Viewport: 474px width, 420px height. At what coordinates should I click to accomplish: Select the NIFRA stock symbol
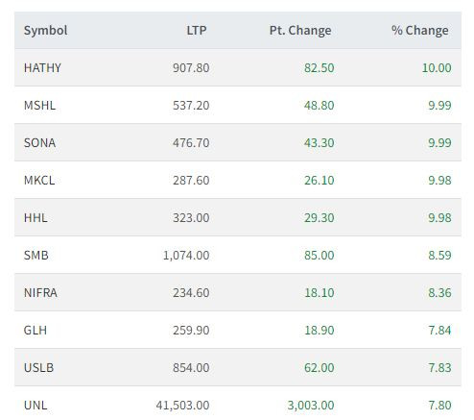[x=40, y=292]
